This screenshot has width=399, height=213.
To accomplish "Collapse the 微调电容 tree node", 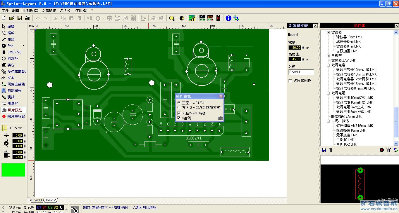I will click(x=328, y=65).
